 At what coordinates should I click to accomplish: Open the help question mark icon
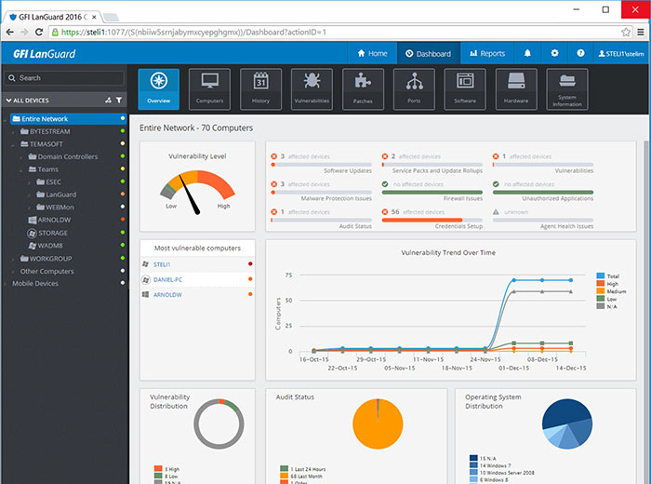[580, 53]
